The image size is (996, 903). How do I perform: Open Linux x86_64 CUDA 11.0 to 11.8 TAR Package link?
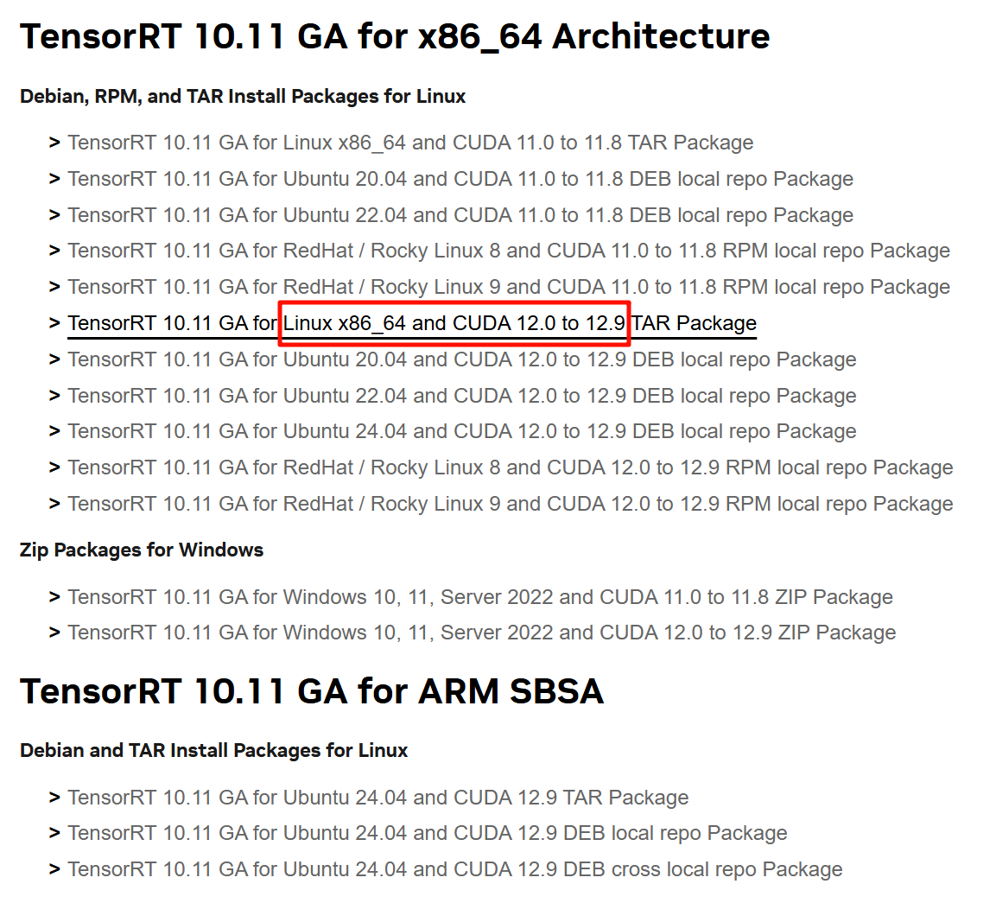410,143
